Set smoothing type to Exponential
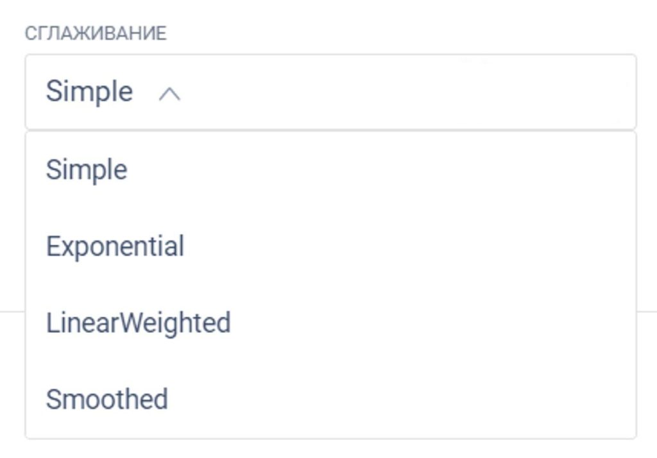 115,246
